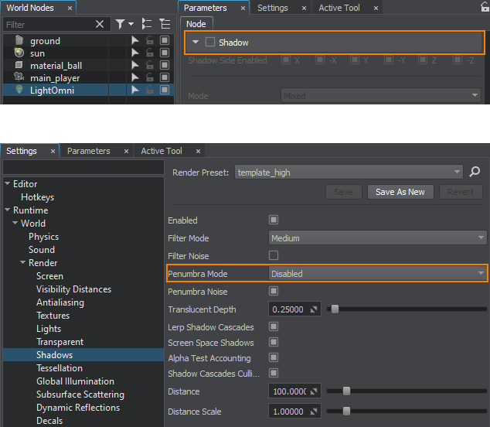The height and width of the screenshot is (427, 490).
Task: Click the Translucent Depth slider handle
Action: pos(335,309)
